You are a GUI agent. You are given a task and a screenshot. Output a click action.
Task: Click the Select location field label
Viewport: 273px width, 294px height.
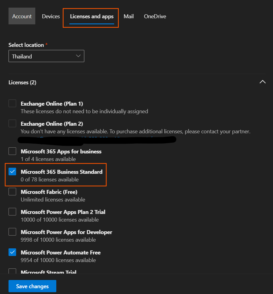[x=26, y=45]
